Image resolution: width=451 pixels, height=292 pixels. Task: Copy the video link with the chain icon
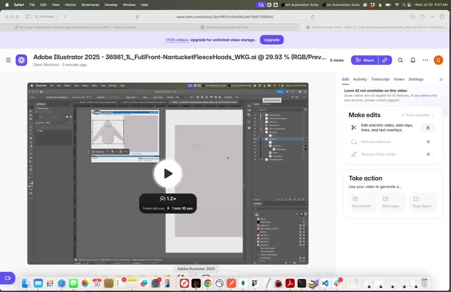pos(385,60)
